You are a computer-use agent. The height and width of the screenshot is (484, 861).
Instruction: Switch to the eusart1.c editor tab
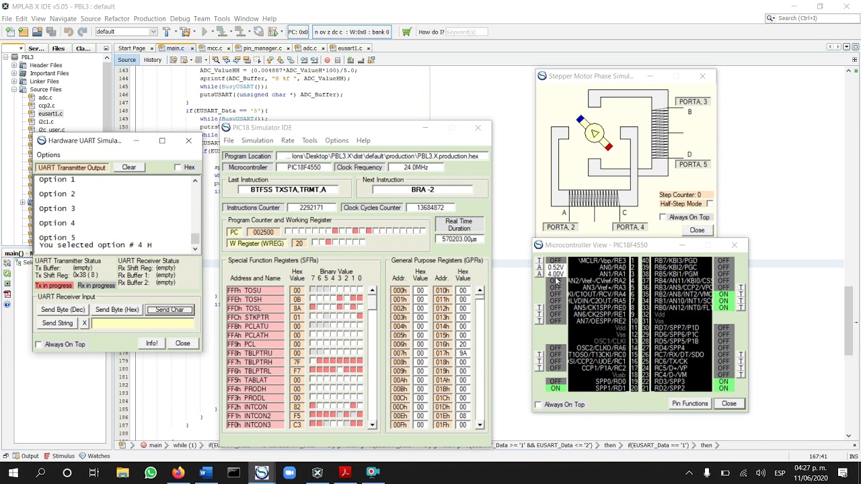[x=350, y=48]
